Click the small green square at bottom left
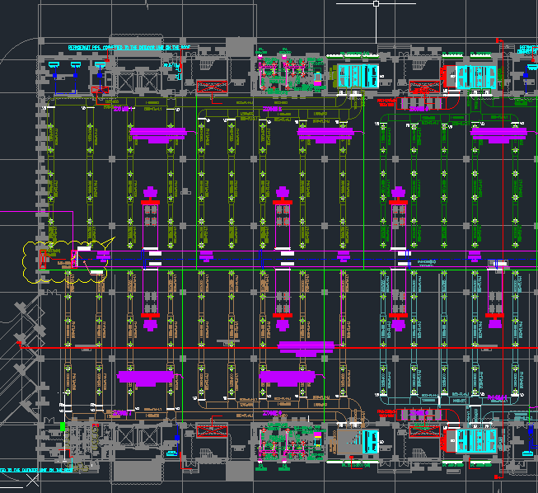This screenshot has width=538, height=493. pyautogui.click(x=63, y=426)
